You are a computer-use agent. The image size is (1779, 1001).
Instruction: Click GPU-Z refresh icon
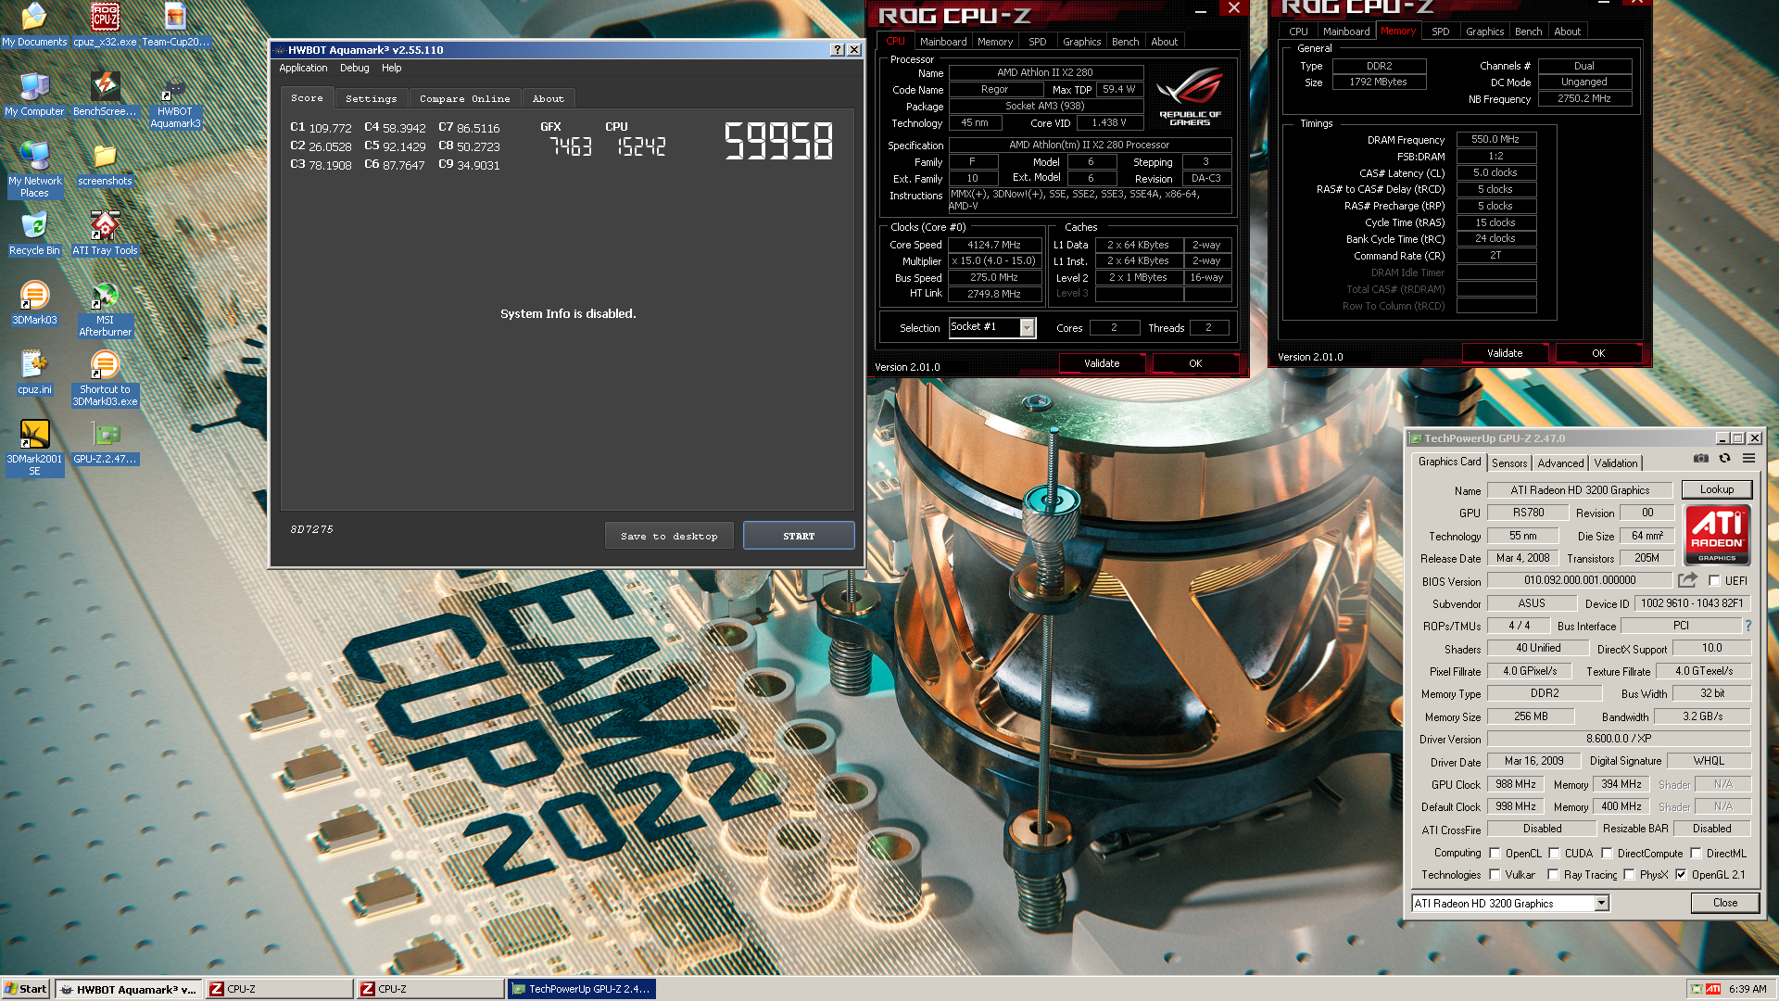click(1724, 459)
